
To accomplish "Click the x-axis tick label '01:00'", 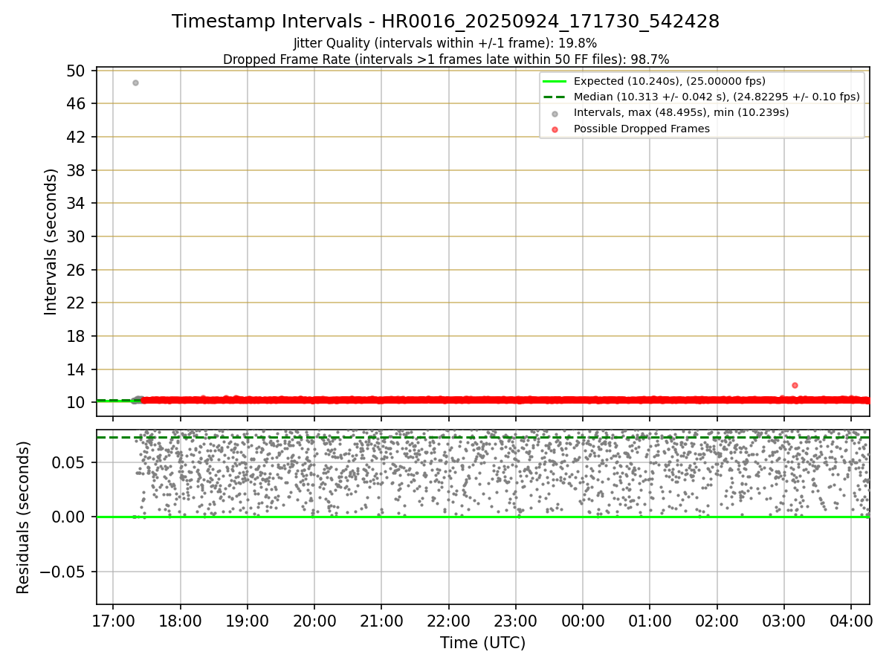I will [x=650, y=620].
